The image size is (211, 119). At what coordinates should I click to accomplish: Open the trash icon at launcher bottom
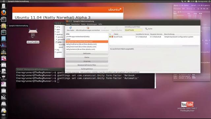(x=4, y=116)
